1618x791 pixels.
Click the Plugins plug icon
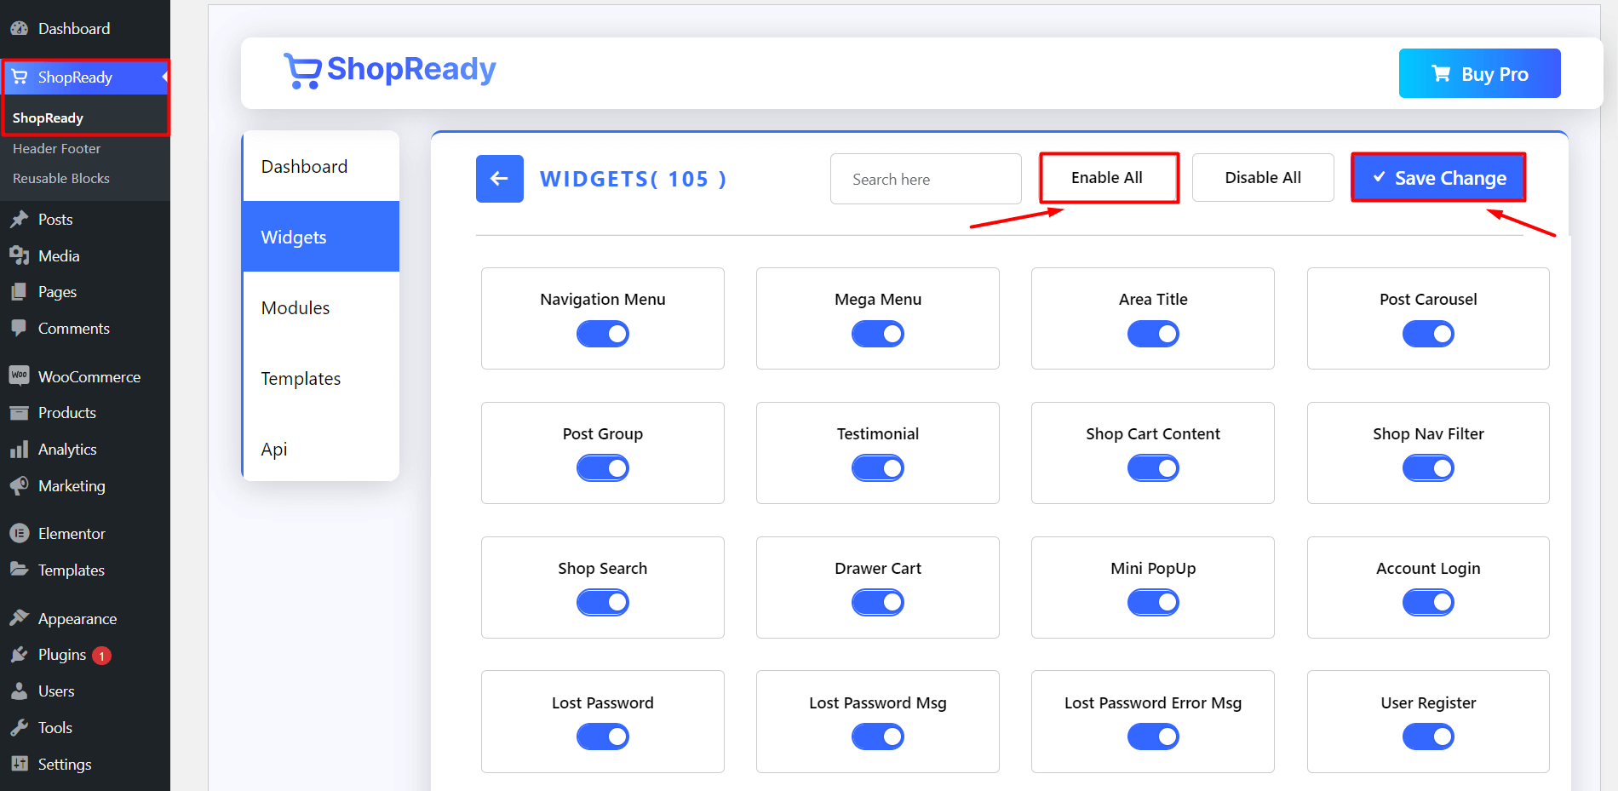tap(19, 654)
